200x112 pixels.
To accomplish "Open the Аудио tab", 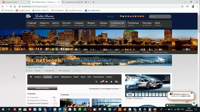I will pos(83,77).
